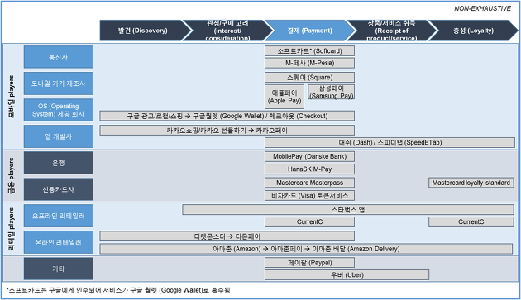Click the 발견 (Discovery) stage arrow
521x300 pixels.
click(143, 31)
